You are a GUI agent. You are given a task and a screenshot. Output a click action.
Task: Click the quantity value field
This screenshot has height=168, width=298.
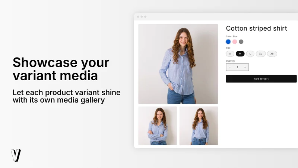point(237,67)
